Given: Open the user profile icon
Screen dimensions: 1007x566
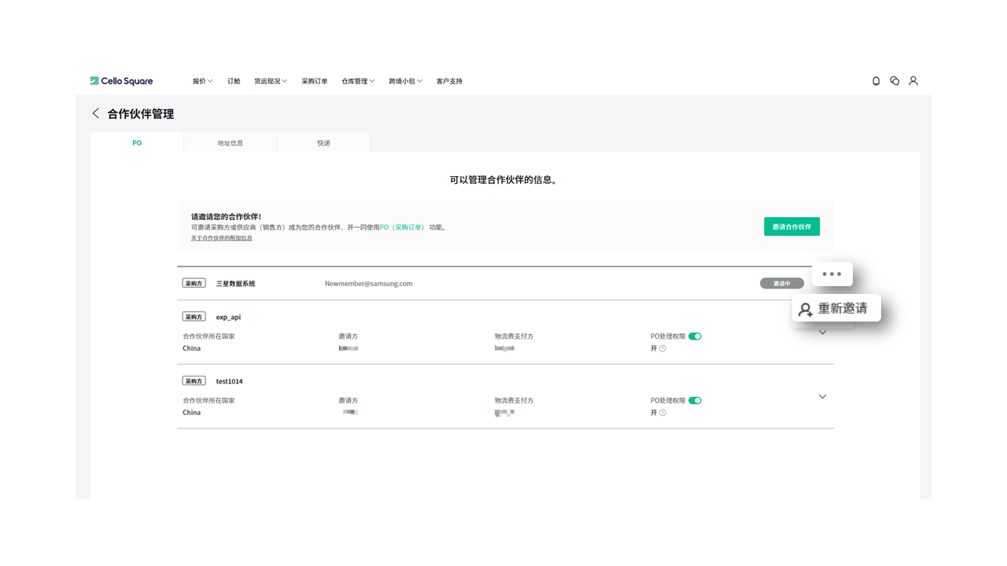Looking at the screenshot, I should [913, 81].
